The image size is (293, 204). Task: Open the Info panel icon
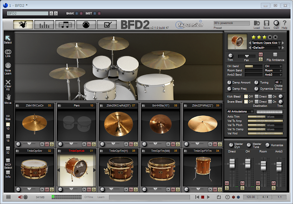[x=8, y=172]
